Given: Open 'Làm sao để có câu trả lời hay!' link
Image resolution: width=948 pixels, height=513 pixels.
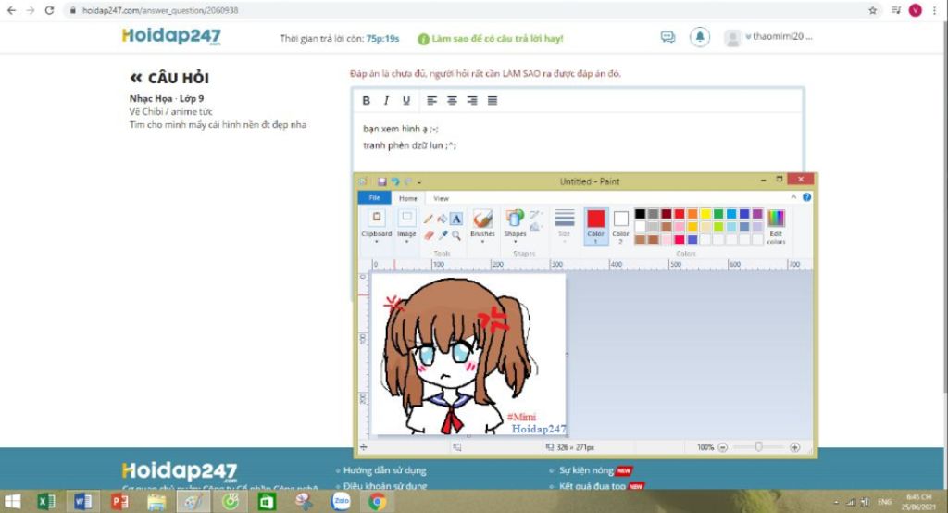Looking at the screenshot, I should [x=491, y=39].
